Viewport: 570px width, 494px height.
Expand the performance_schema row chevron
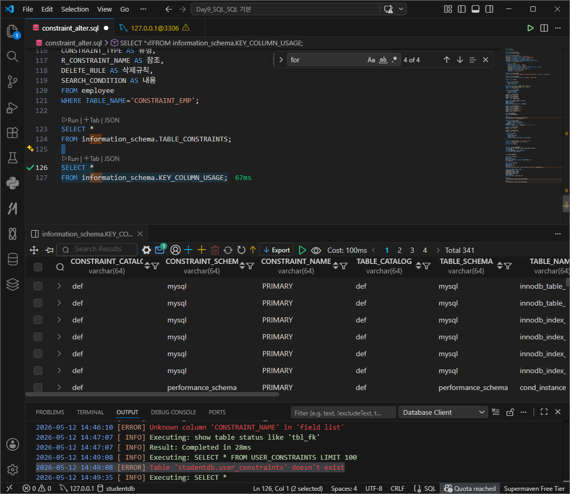click(x=59, y=387)
